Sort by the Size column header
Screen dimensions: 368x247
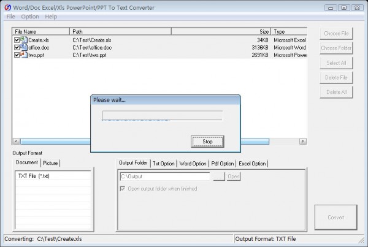[221, 31]
